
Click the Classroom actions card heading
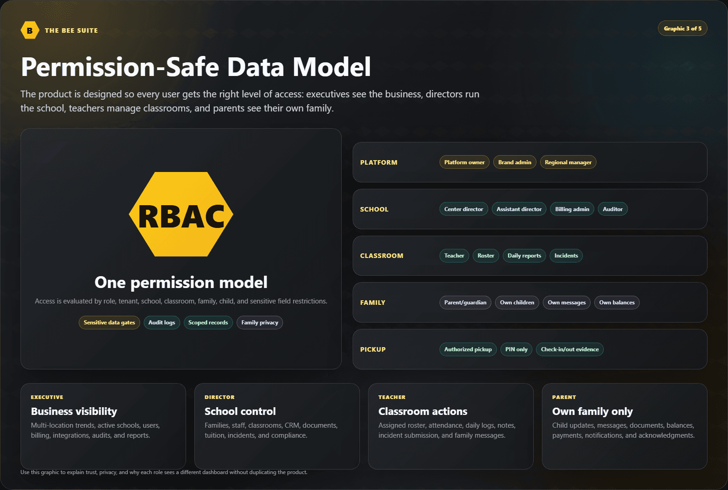[x=423, y=411]
